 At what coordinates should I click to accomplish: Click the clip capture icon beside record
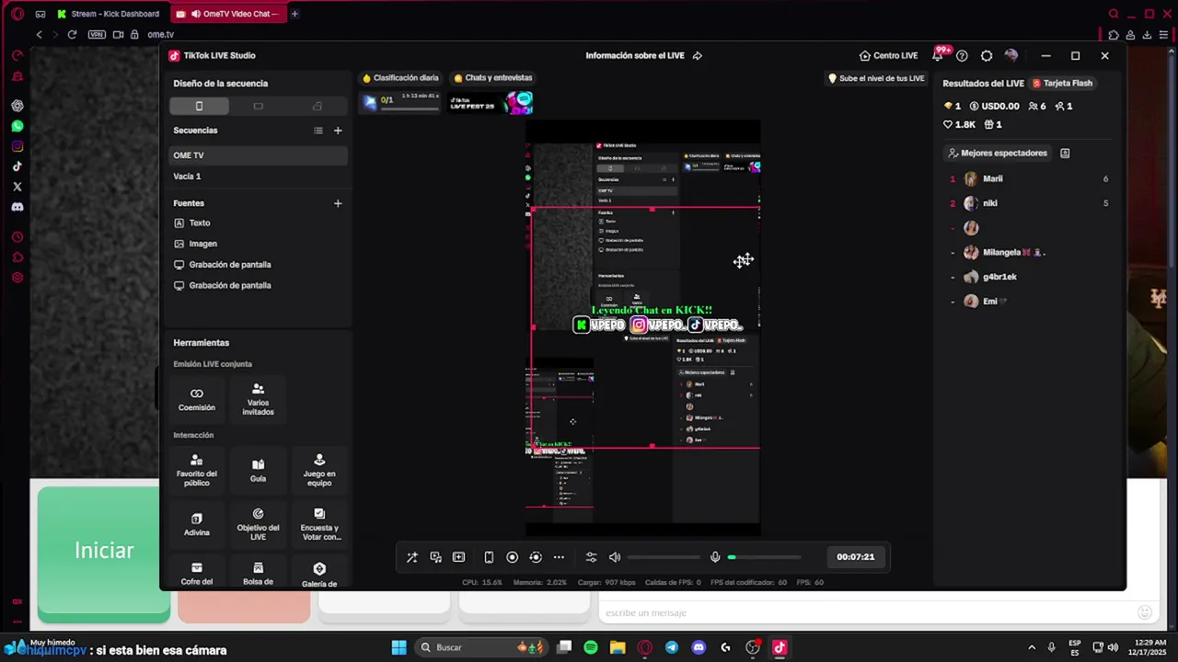(x=535, y=557)
